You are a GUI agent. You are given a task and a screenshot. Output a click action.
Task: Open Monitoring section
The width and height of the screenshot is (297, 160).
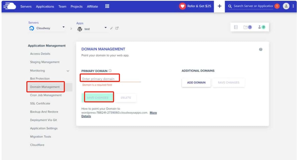(x=37, y=71)
